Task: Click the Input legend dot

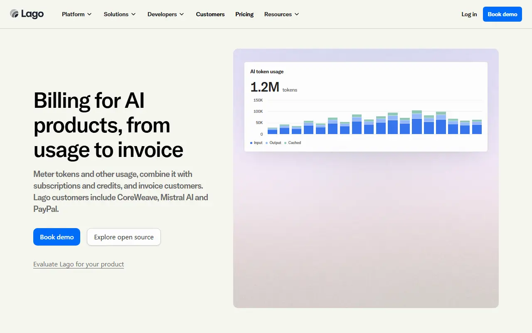Action: (x=251, y=143)
